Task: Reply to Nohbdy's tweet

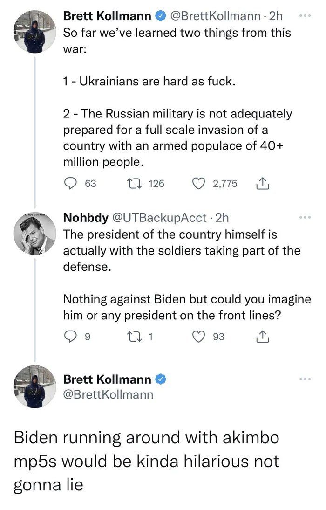Action: click(x=70, y=336)
